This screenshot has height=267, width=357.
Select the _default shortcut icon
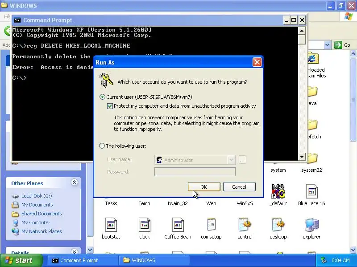(278, 191)
